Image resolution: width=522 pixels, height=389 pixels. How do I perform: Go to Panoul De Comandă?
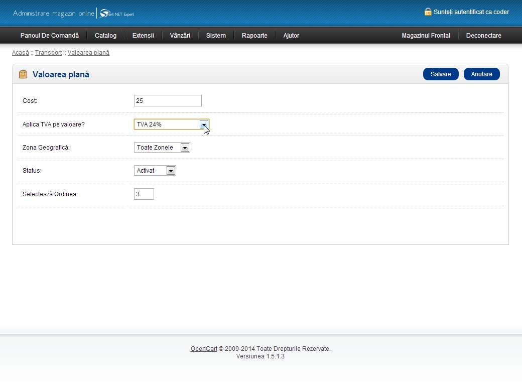(x=50, y=36)
